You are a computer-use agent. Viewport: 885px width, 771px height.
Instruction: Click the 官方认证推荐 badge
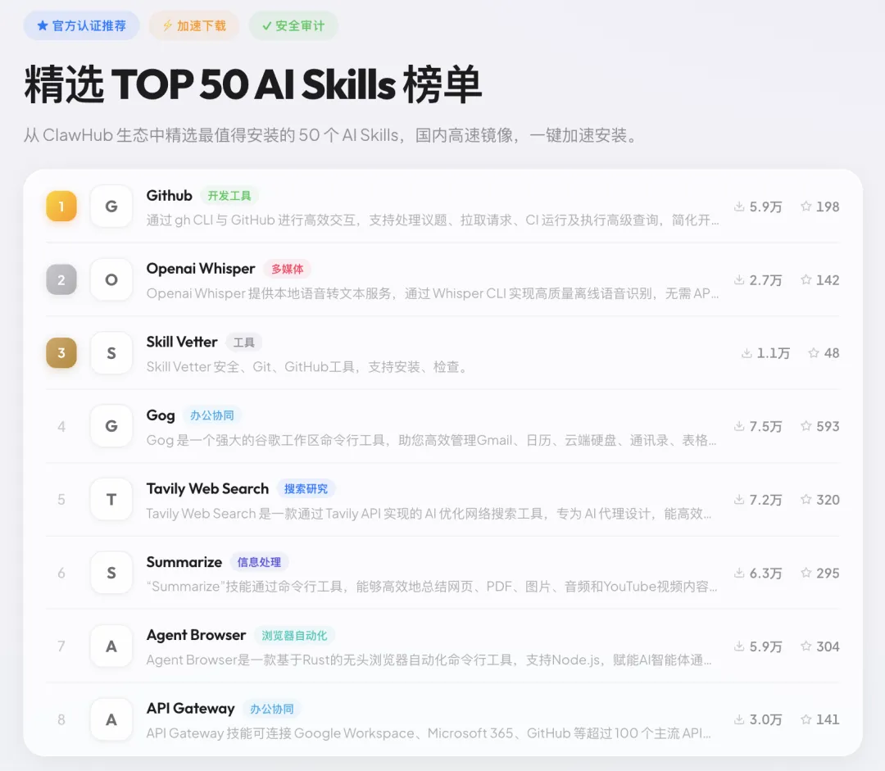click(x=81, y=25)
